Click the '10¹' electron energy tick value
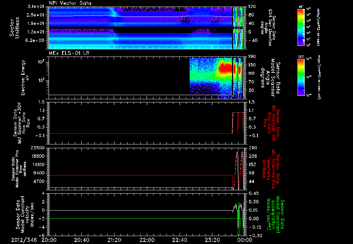Viewport: 353px width, 244px height. pyautogui.click(x=41, y=81)
